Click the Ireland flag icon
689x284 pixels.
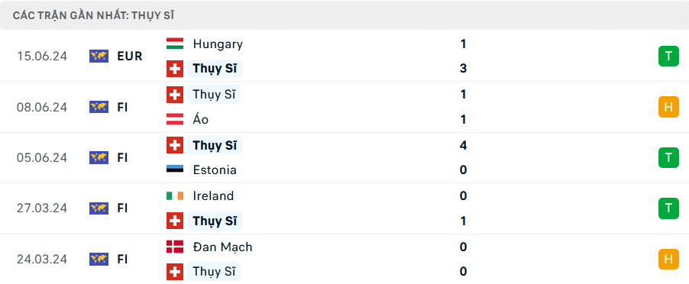175,195
